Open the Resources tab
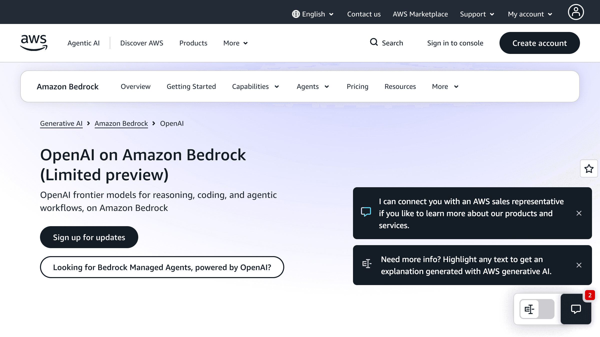This screenshot has width=600, height=337. click(400, 86)
